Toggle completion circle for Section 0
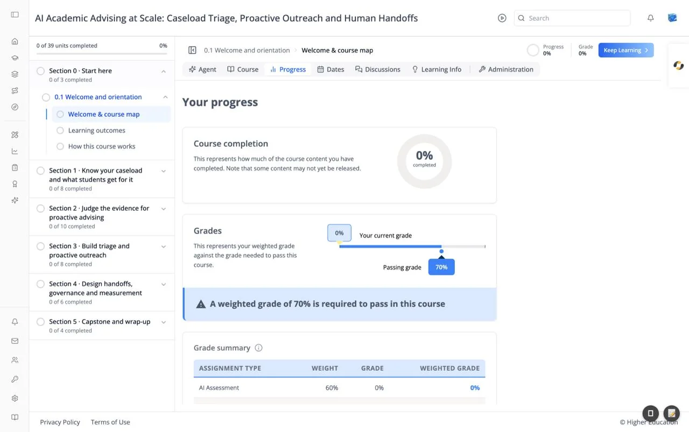689x432 pixels. (40, 71)
